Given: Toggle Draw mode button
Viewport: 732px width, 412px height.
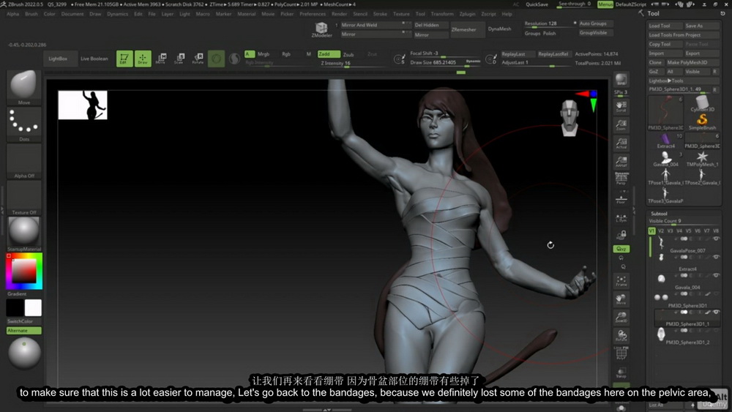Looking at the screenshot, I should (x=143, y=59).
